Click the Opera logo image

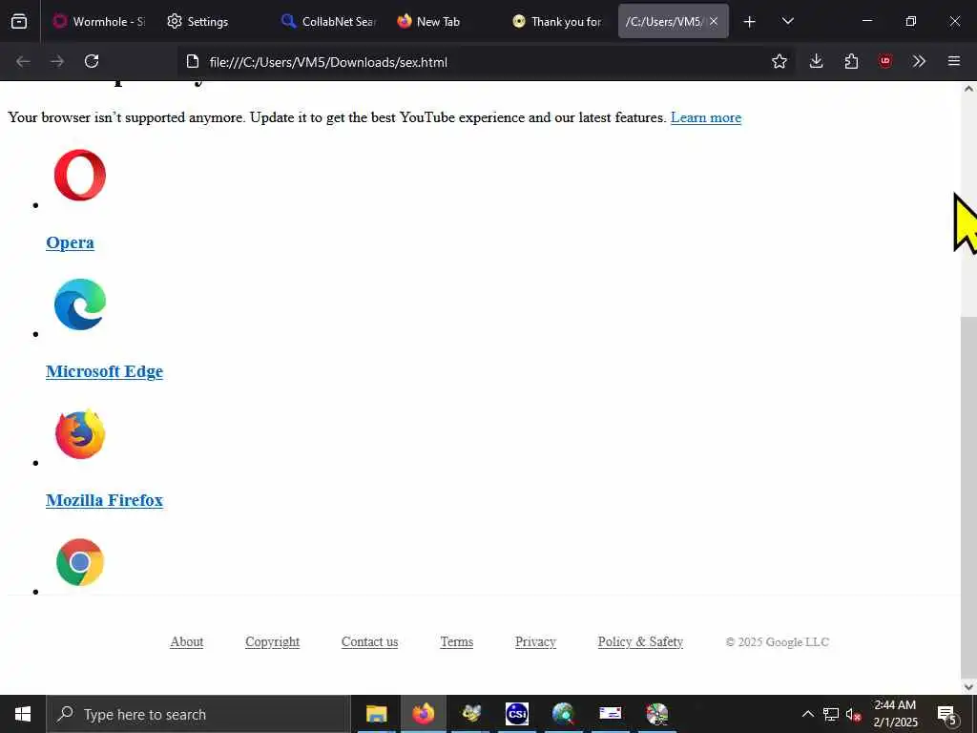click(x=80, y=176)
